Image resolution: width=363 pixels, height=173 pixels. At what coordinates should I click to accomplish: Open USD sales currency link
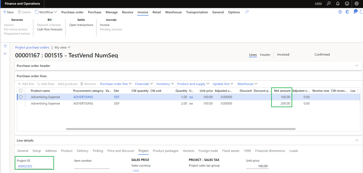pyautogui.click(x=136, y=171)
